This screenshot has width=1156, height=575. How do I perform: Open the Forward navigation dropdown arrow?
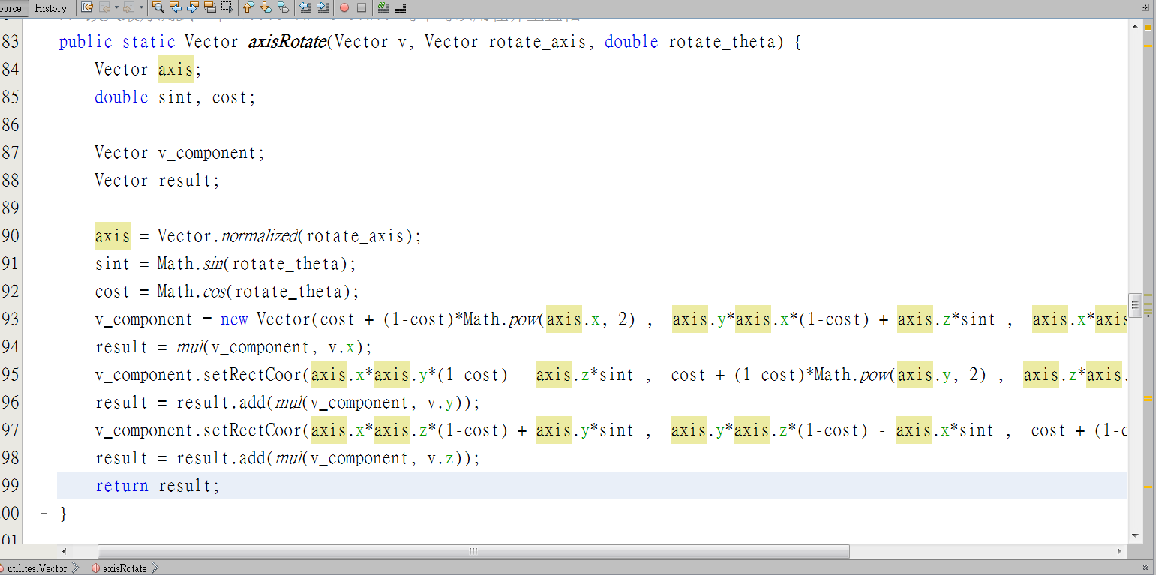tap(141, 7)
